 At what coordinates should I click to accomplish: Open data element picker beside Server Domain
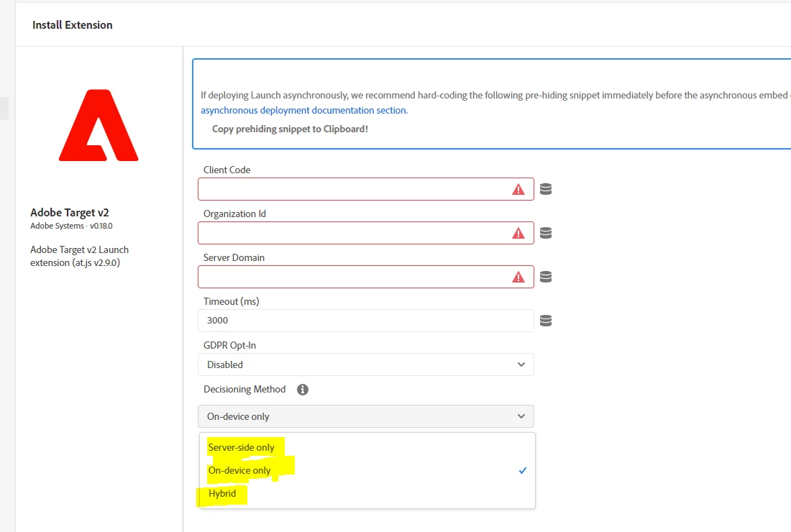(545, 277)
